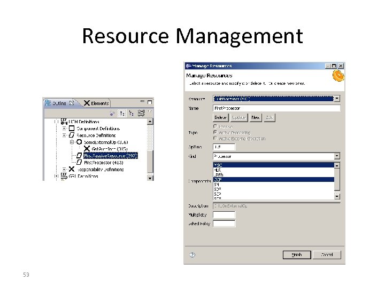Viewport: 385px width, 288px height.
Task: Click the second tree-mode toolbar icon in Outline
Action: (x=132, y=113)
